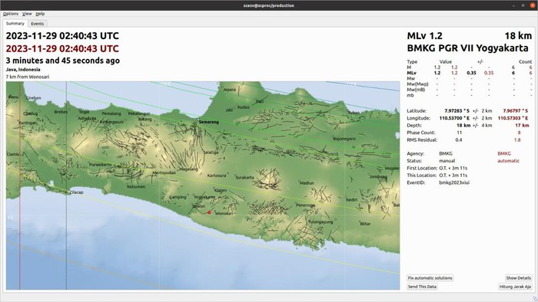Click the Kudus label on map
This screenshot has width=538, height=302.
[x=244, y=107]
